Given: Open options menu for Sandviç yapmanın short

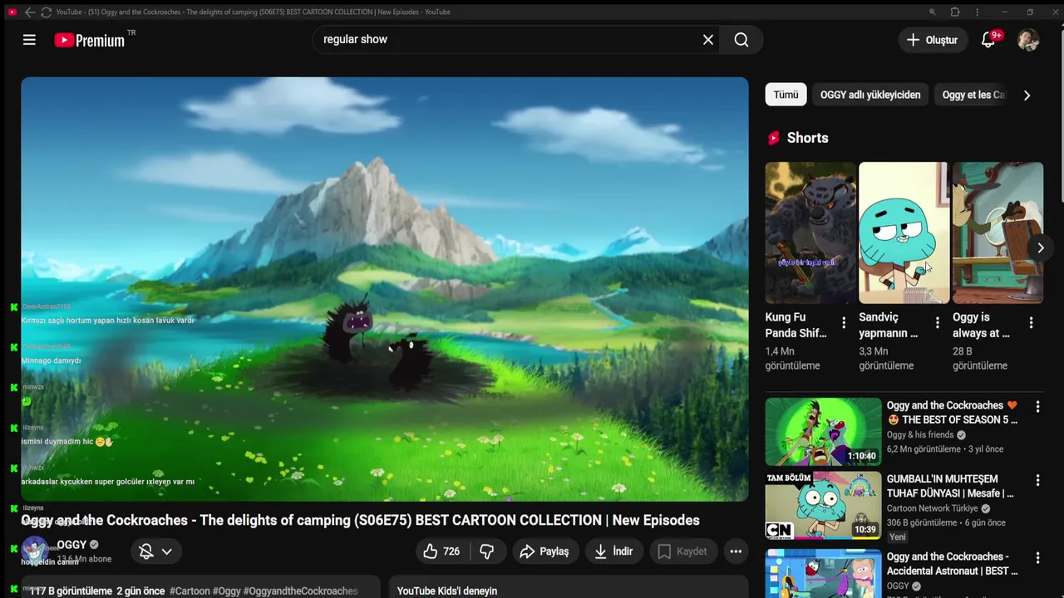Looking at the screenshot, I should pyautogui.click(x=938, y=322).
